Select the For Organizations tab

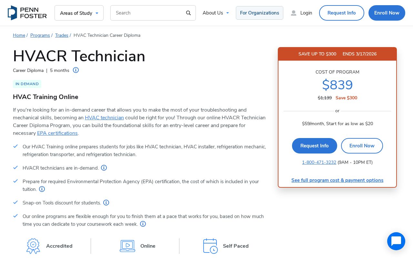pyautogui.click(x=259, y=13)
